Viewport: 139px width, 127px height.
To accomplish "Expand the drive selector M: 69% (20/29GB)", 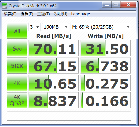I will (101, 27).
